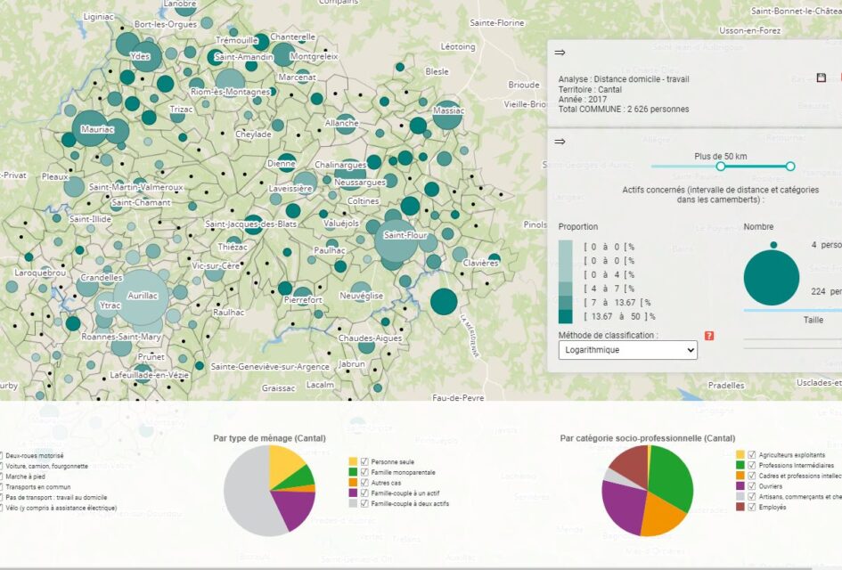Click the yellow swatch for Agriculteurs exploitants

(740, 455)
